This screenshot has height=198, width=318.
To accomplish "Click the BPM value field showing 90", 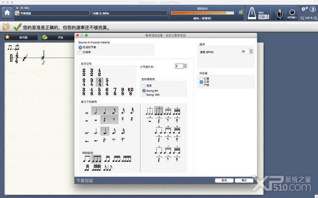I will click(x=245, y=51).
